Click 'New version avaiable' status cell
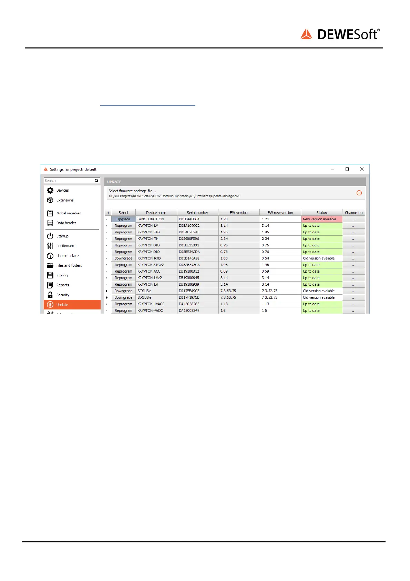The image size is (410, 581). (322, 219)
